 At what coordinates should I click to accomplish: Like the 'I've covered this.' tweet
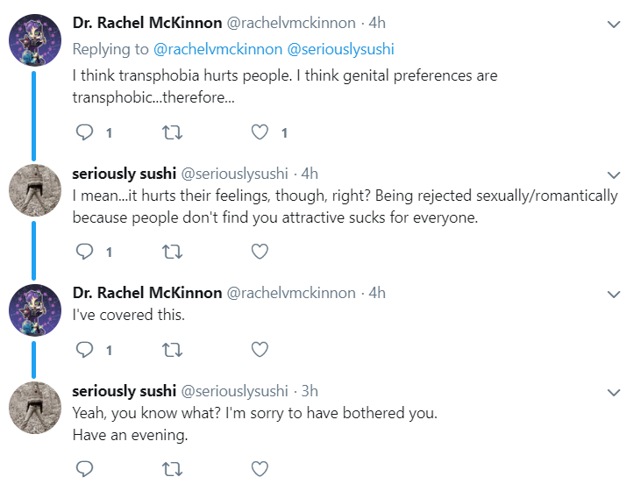[x=260, y=350]
